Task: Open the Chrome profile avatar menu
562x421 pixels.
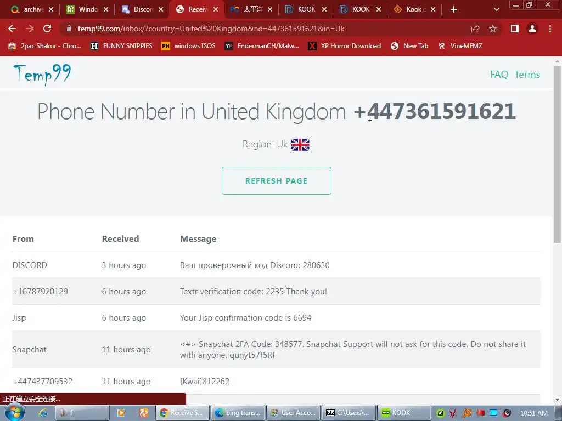Action: click(x=532, y=29)
